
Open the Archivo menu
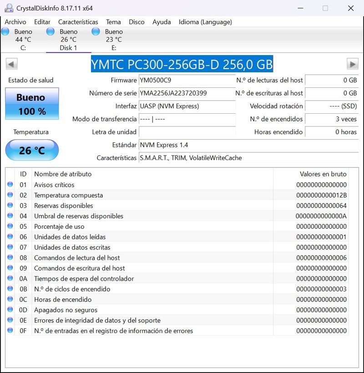point(15,22)
